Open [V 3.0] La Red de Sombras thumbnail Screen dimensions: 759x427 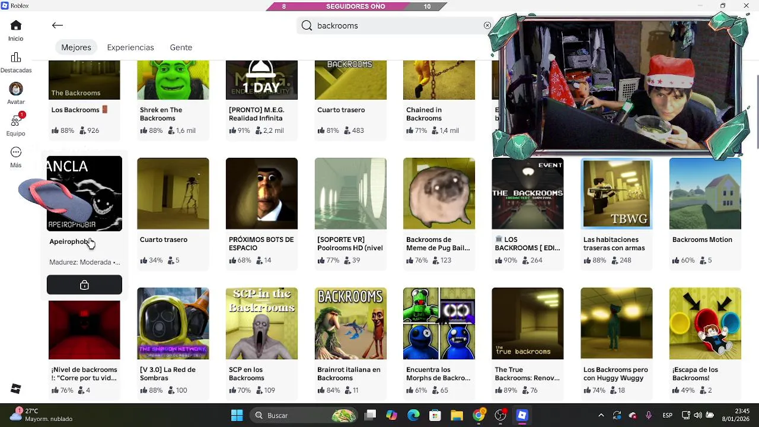tap(173, 323)
